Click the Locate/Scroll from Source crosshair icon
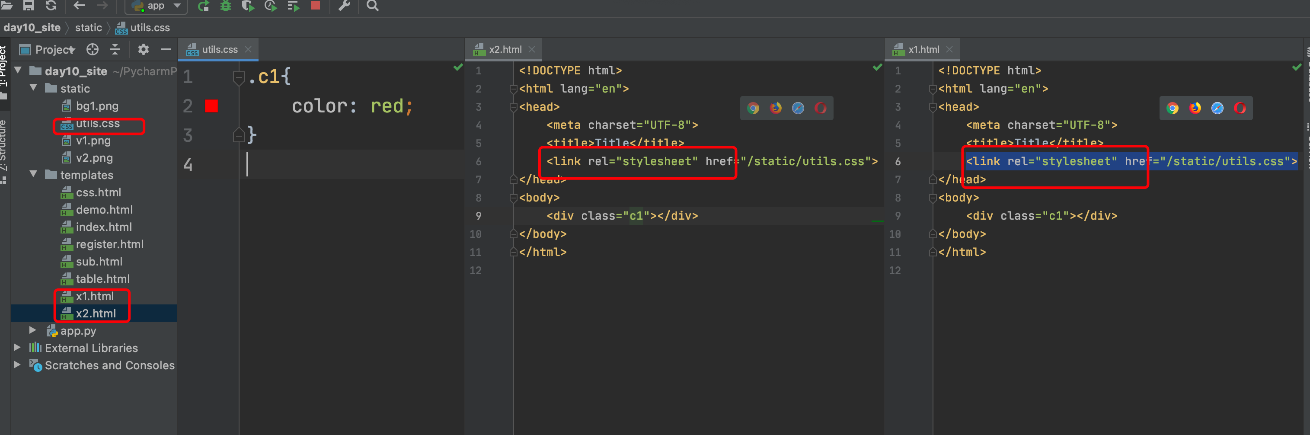 point(93,49)
